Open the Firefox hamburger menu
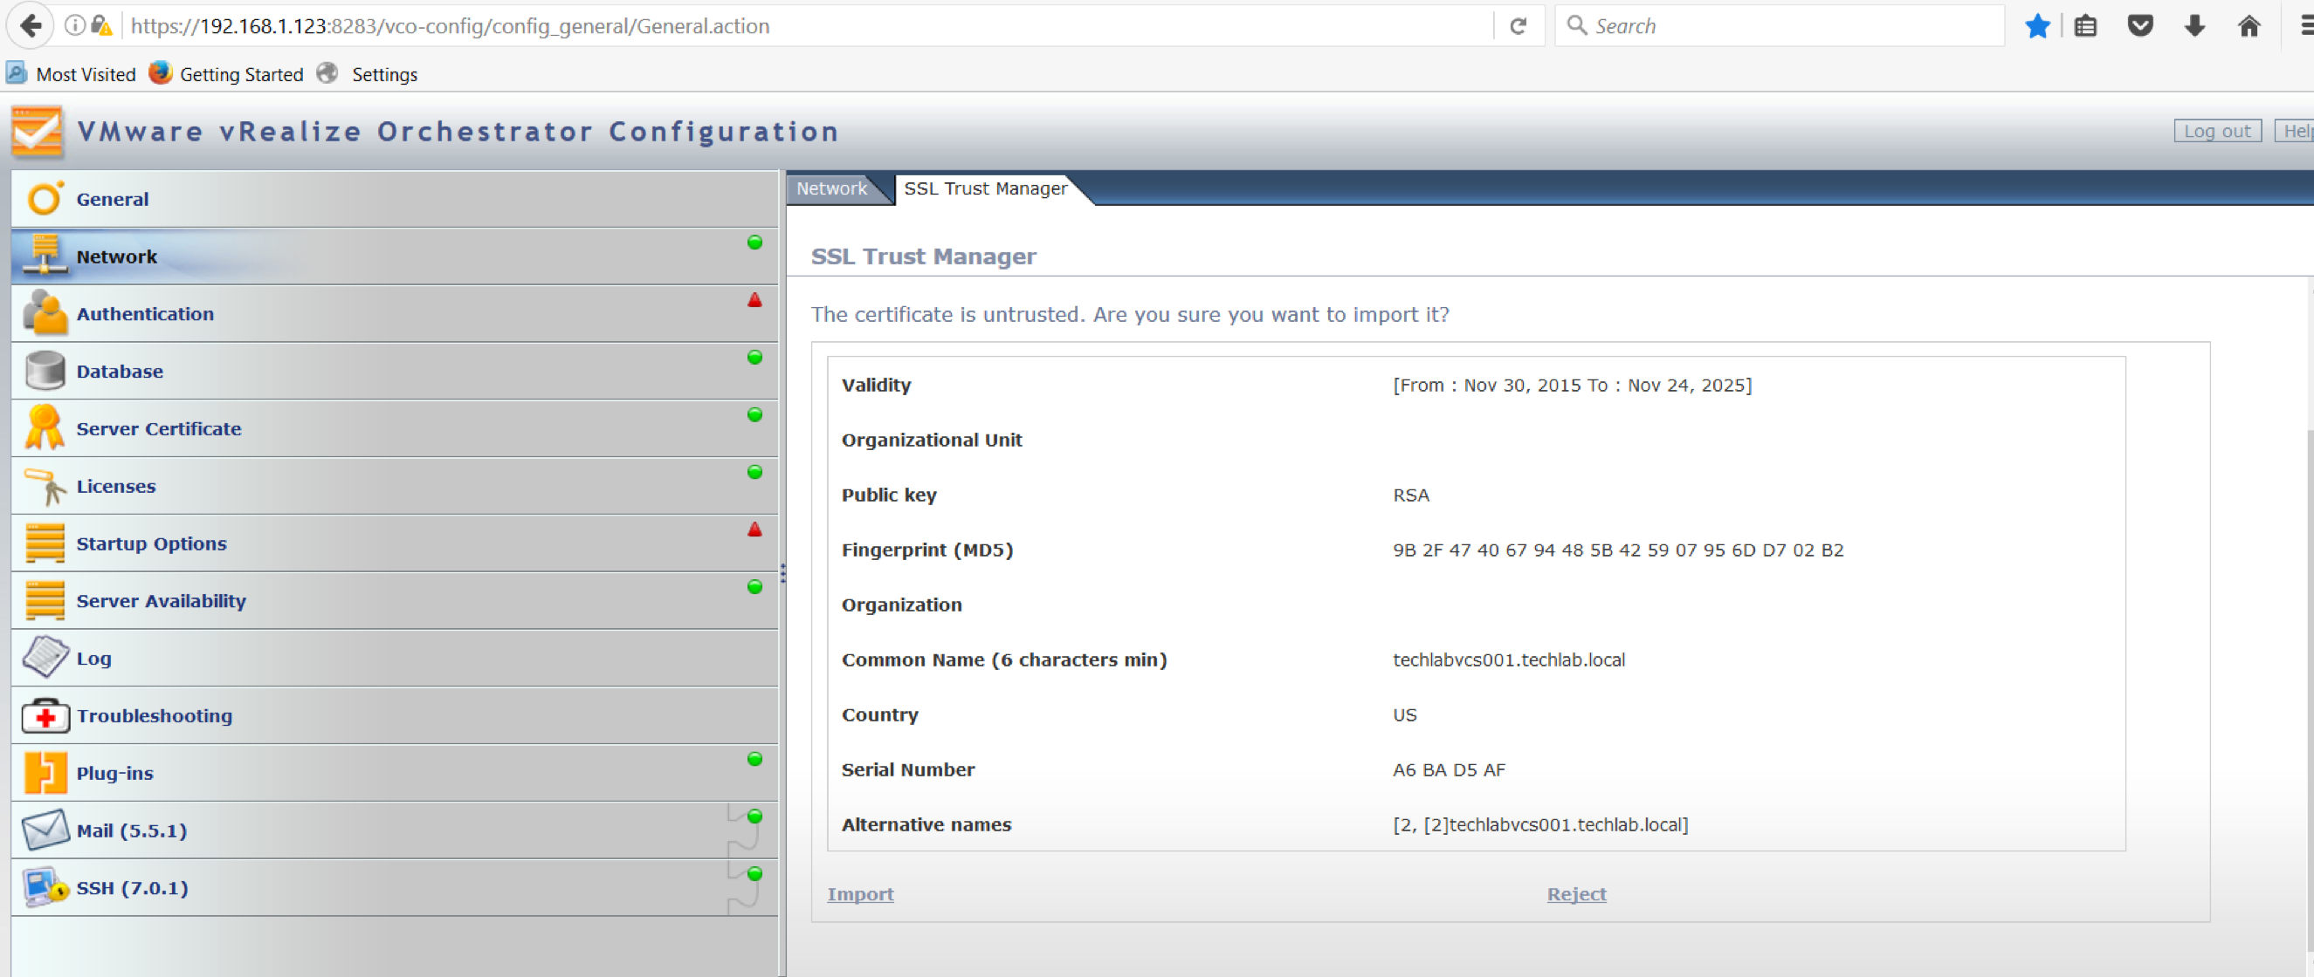The height and width of the screenshot is (977, 2314). (2306, 26)
